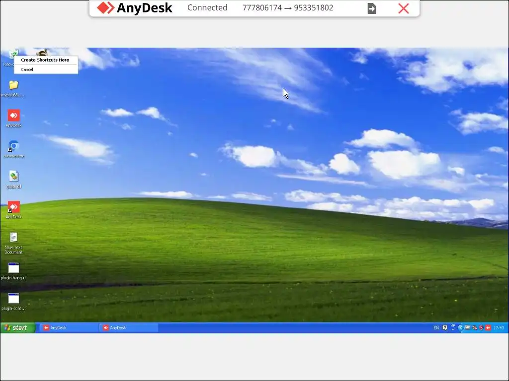Switch to the second AnyDesk taskbar button
The width and height of the screenshot is (509, 381).
coord(129,327)
